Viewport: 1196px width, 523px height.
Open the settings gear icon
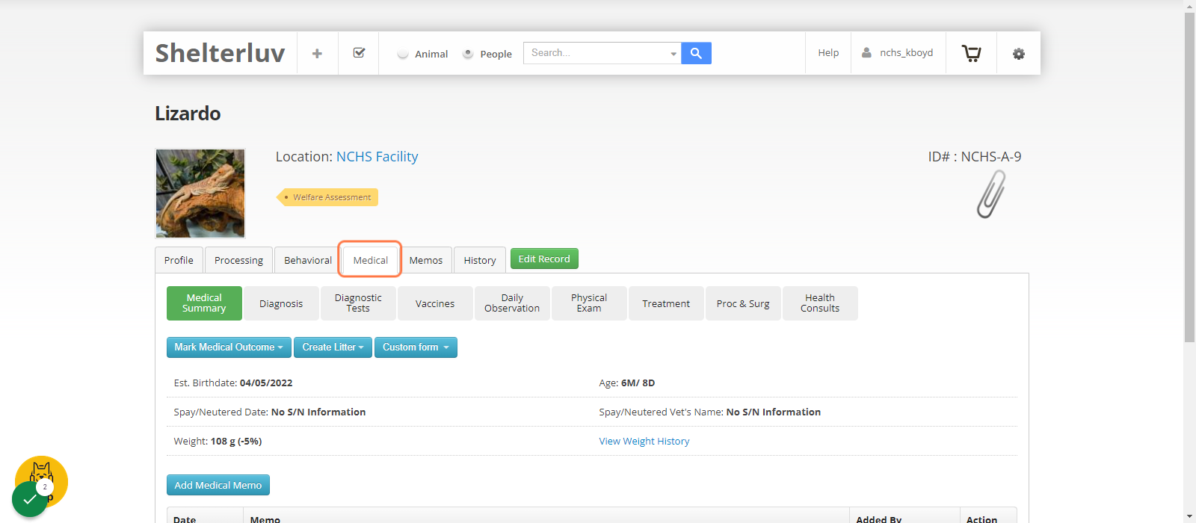click(x=1018, y=54)
